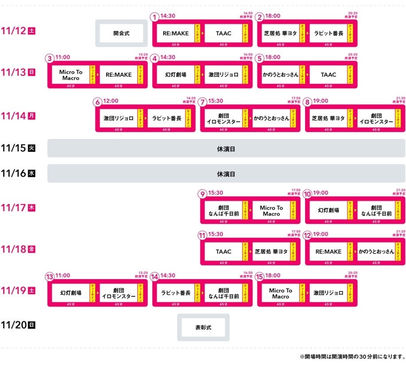This screenshot has height=367, width=406.
Task: Click the 休演日 bar for 11/16
Action: coord(226,174)
